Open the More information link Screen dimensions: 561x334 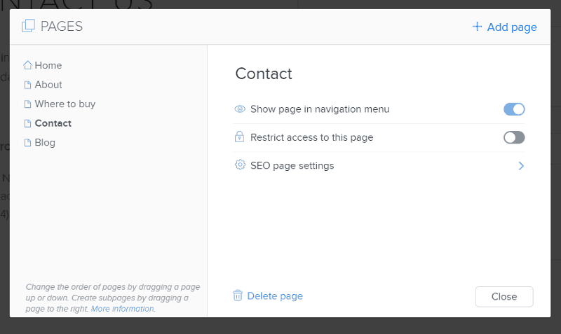pyautogui.click(x=122, y=309)
